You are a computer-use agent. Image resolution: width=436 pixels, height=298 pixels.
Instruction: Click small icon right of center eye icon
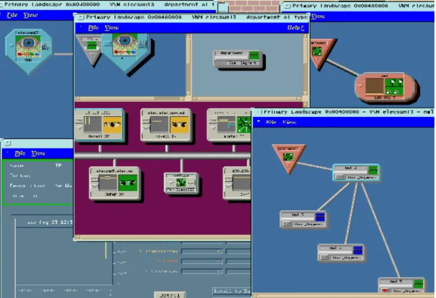coord(143,44)
